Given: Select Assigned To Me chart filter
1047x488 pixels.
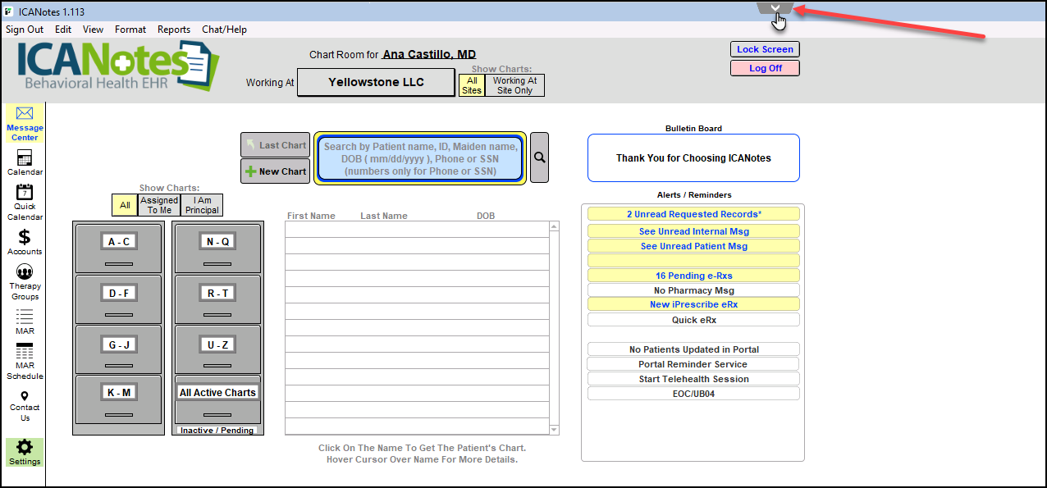Looking at the screenshot, I should [x=159, y=205].
